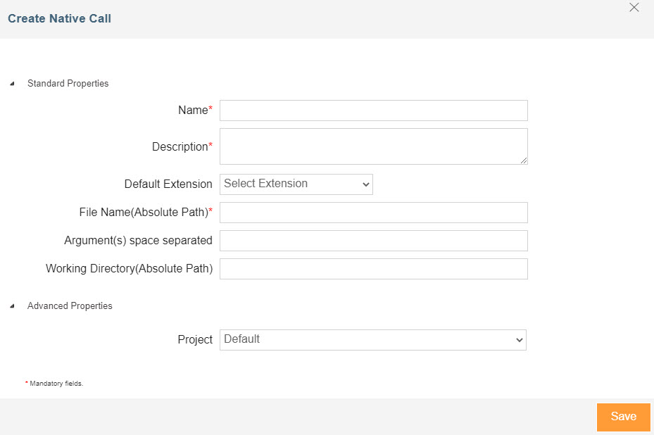
Task: Close the Create Native Call dialog
Action: (x=634, y=8)
